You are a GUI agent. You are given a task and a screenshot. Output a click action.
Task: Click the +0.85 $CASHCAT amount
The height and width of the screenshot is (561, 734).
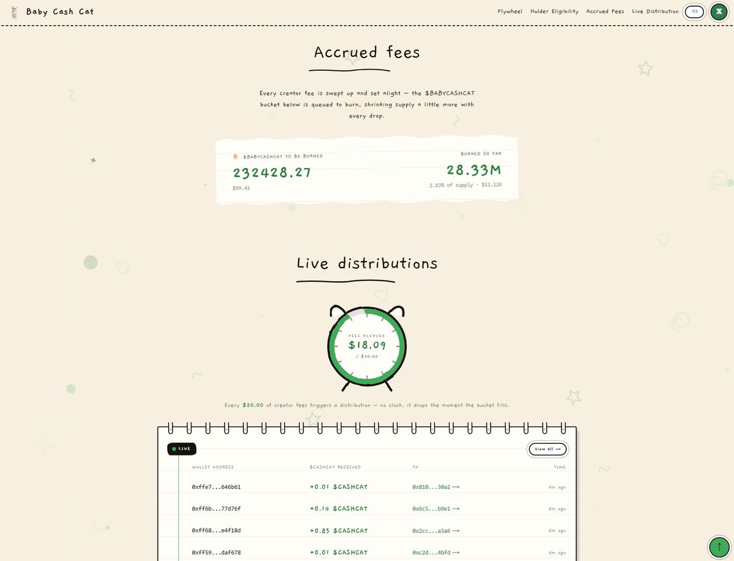339,530
